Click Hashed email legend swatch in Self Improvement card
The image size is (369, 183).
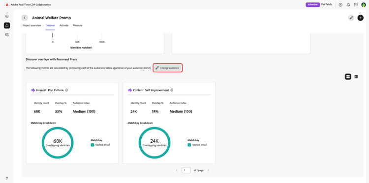(189, 145)
